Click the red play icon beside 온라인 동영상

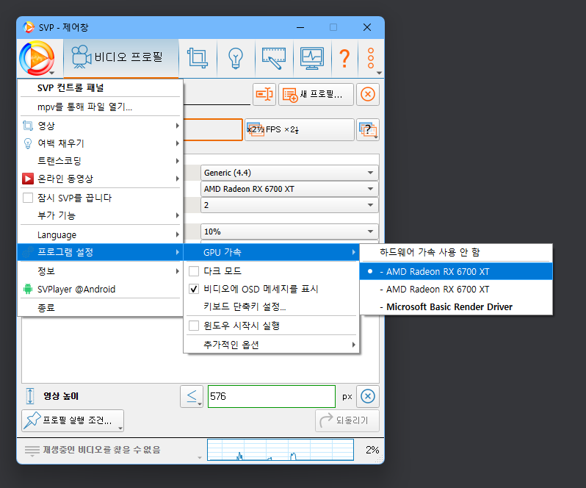pyautogui.click(x=28, y=179)
